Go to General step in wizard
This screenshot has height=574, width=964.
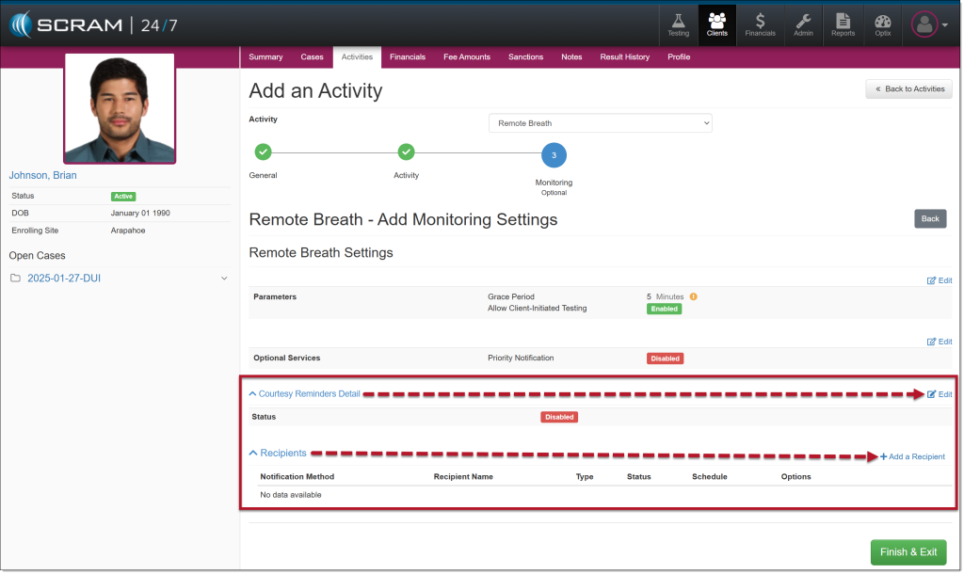263,151
